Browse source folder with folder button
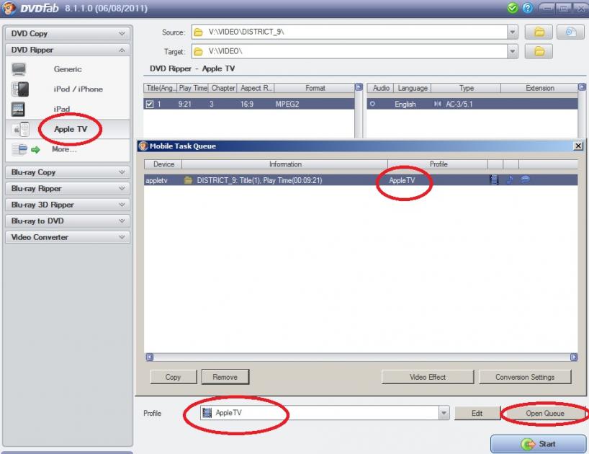The width and height of the screenshot is (589, 454). 539,32
